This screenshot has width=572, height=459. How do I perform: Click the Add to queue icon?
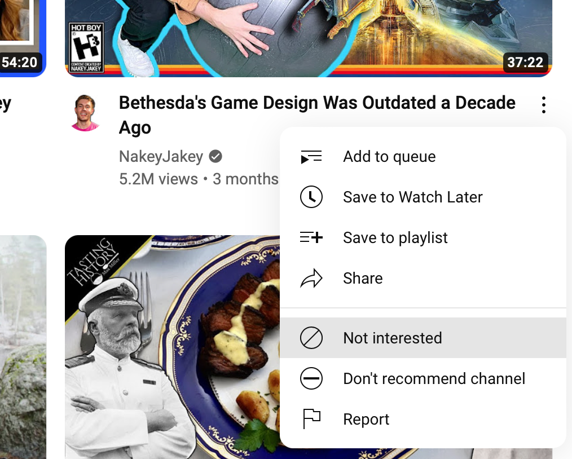(x=311, y=157)
